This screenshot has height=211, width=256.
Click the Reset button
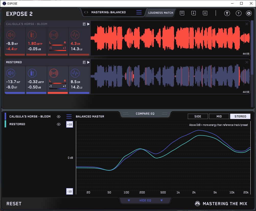(14, 204)
